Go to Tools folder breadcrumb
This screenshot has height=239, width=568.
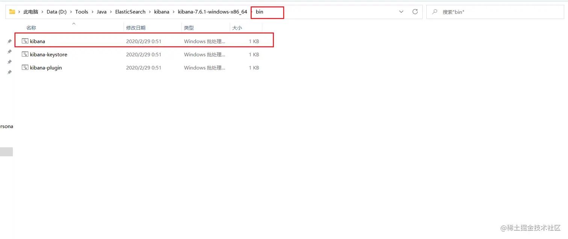[82, 12]
